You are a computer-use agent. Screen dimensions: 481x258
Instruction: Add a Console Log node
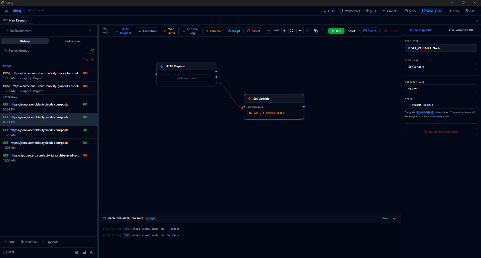pos(190,31)
